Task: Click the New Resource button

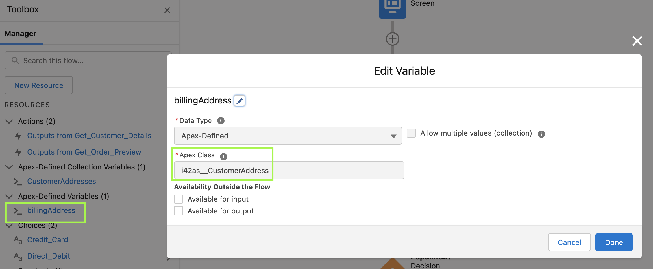Action: 39,85
